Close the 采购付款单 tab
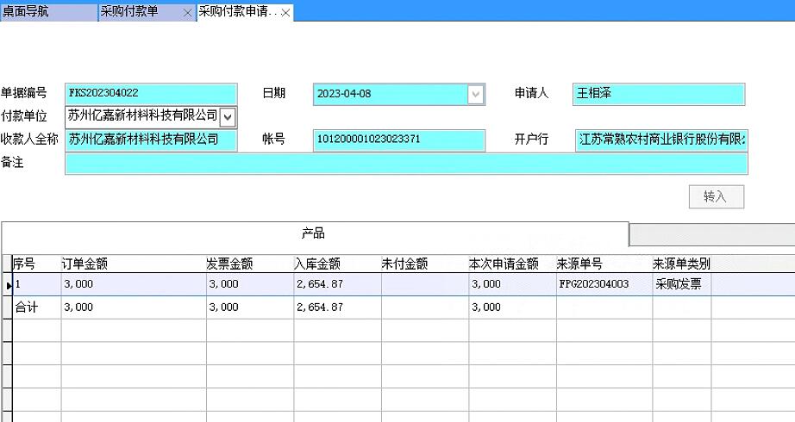The height and width of the screenshot is (422, 795). 187,13
